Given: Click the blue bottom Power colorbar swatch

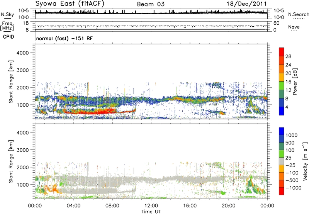Looking at the screenshot, I should 282,111.
